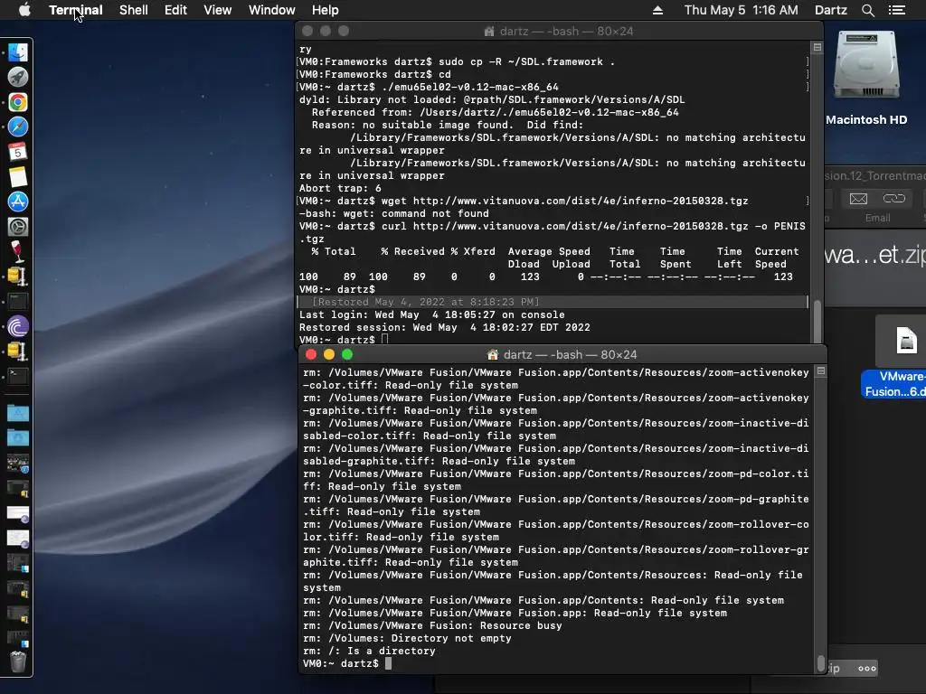Viewport: 926px width, 694px height.
Task: Click the prompt line in rear Terminal
Action: tap(344, 340)
